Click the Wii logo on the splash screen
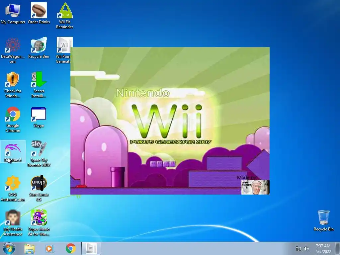Screen dimensions: 340x255 167,121
